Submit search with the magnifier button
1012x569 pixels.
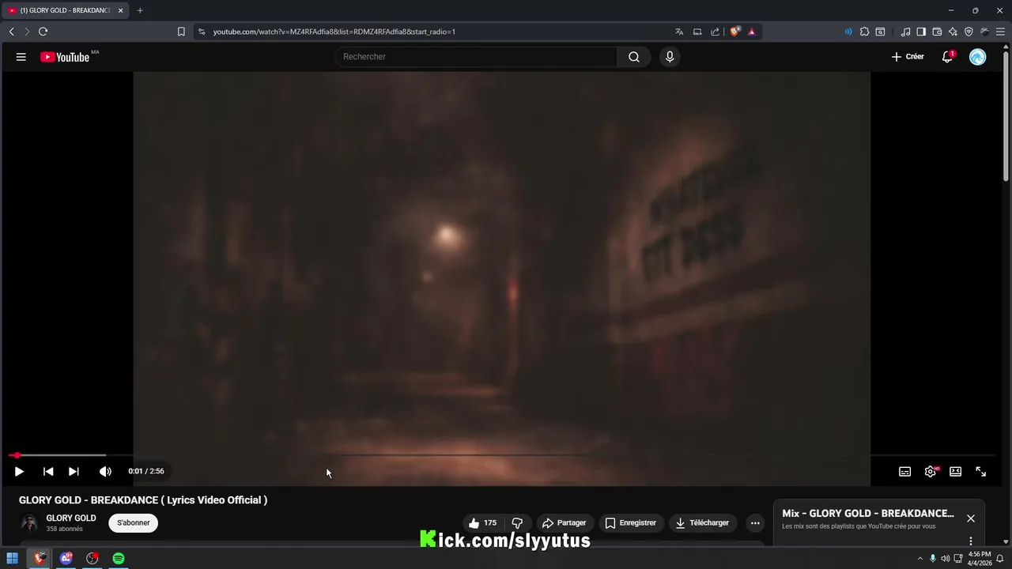point(634,57)
